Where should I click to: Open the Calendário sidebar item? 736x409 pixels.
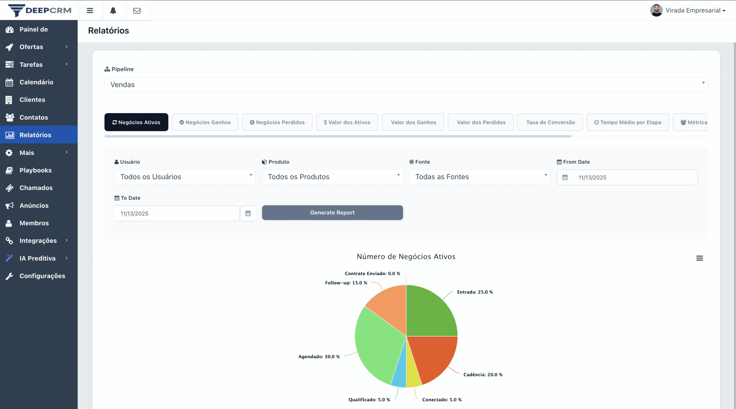pos(36,82)
